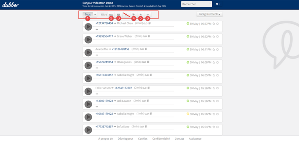The width and height of the screenshot is (299, 142).
Task: Open notes icon in Sofia Kane row
Action: pyautogui.click(x=146, y=126)
